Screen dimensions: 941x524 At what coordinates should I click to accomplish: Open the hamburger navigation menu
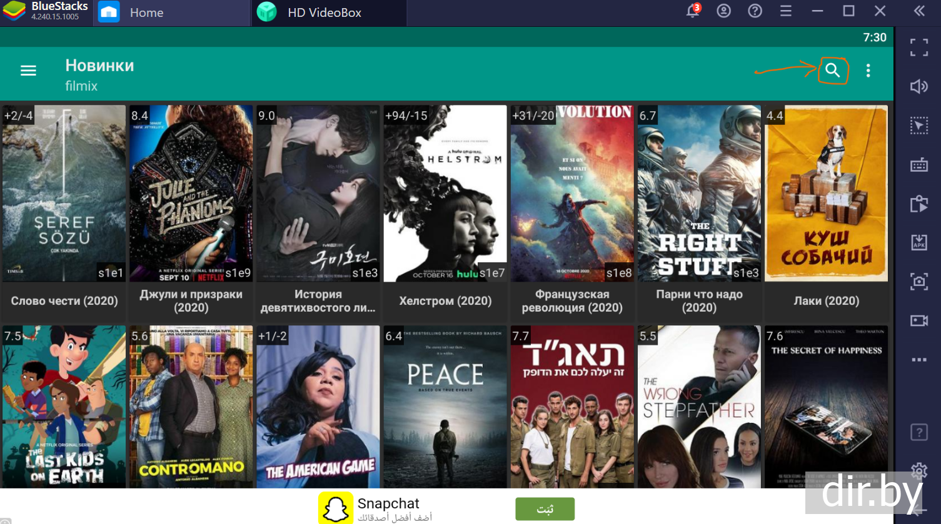tap(28, 71)
